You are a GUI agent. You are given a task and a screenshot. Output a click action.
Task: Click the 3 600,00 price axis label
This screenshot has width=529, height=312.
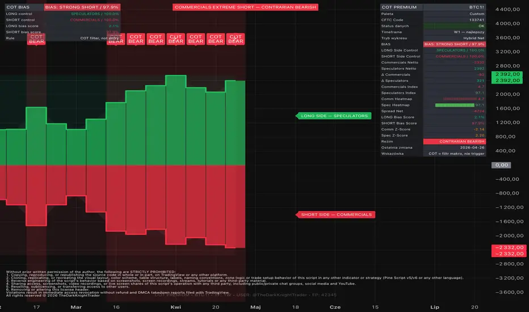pyautogui.click(x=507, y=38)
